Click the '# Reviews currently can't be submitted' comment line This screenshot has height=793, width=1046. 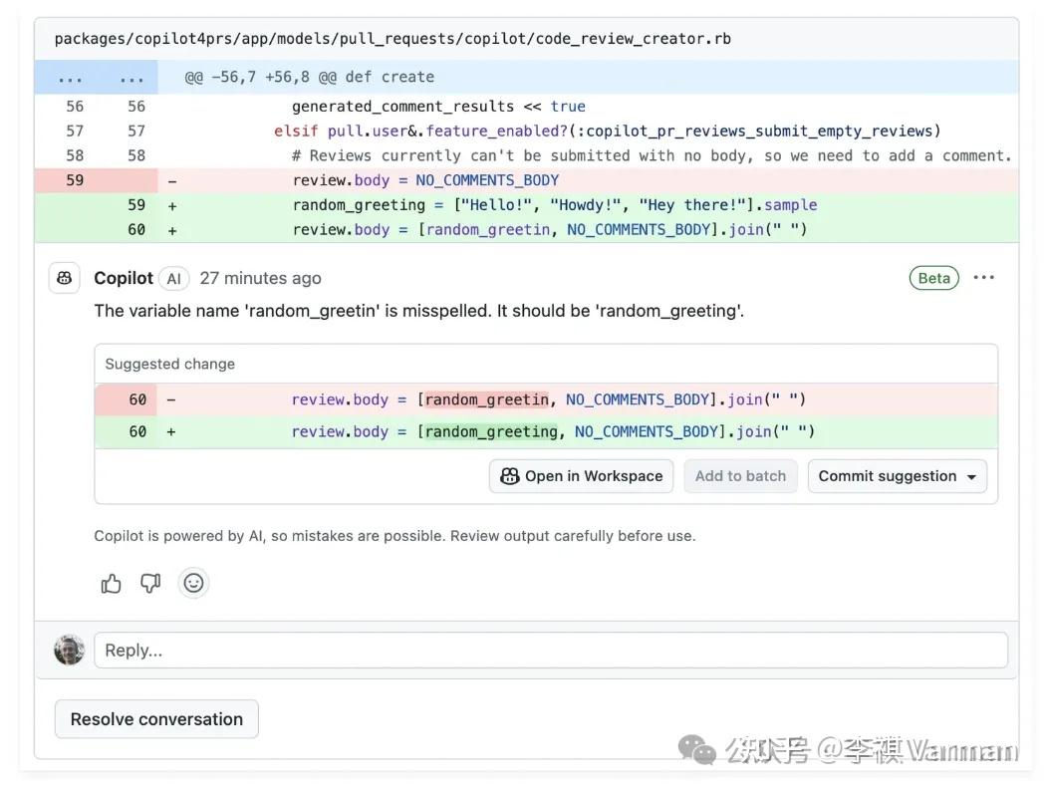click(x=652, y=155)
